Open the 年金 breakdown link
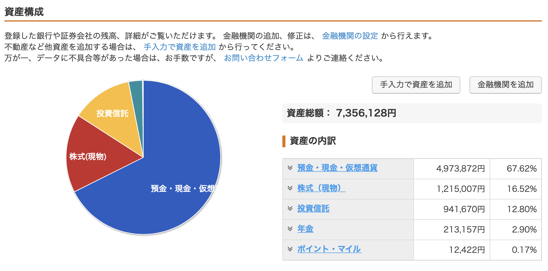 (x=305, y=229)
